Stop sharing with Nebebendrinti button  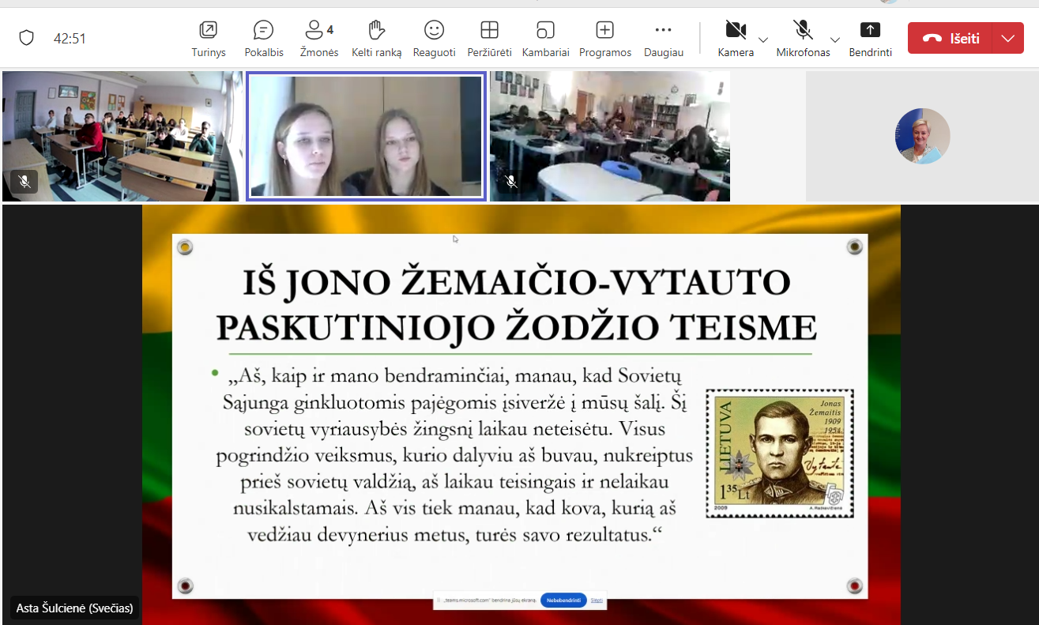tap(563, 601)
